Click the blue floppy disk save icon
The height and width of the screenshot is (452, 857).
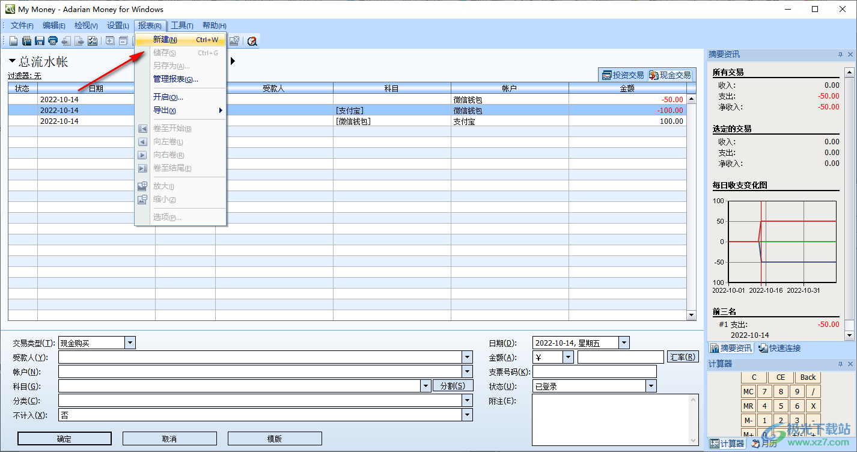(40, 41)
